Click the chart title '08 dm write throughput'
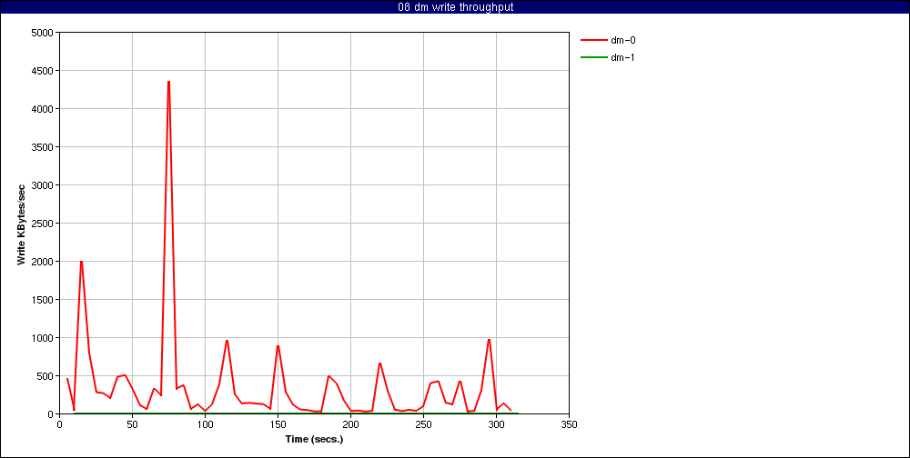The image size is (910, 458). coord(456,7)
